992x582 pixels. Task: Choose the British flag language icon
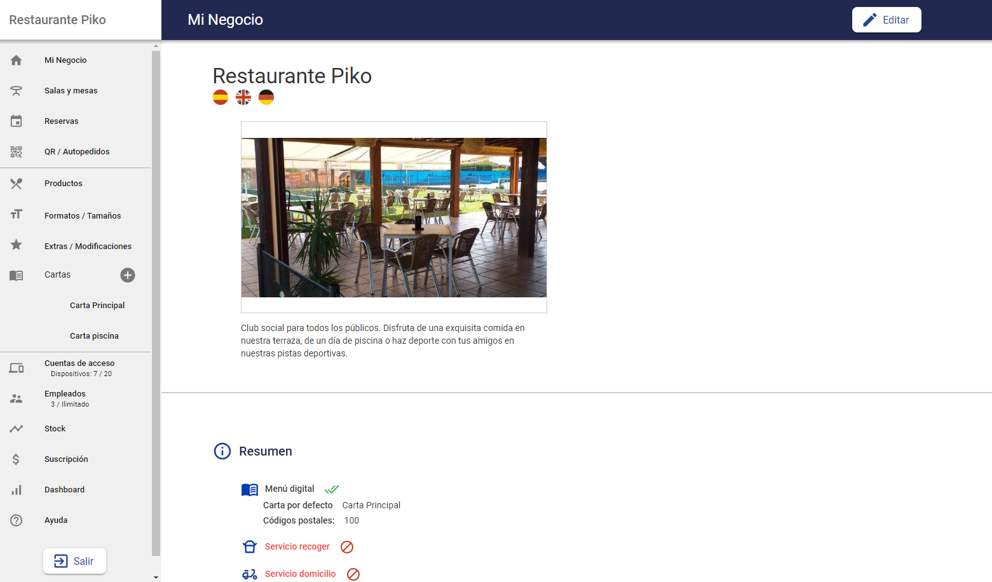pos(243,97)
